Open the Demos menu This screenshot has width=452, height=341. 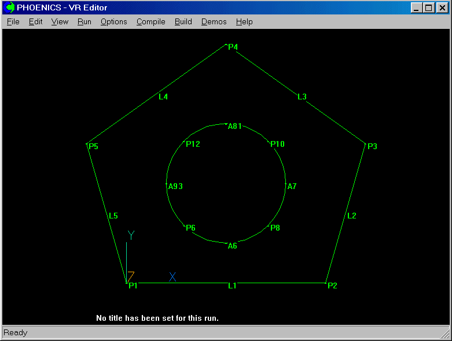tap(214, 21)
